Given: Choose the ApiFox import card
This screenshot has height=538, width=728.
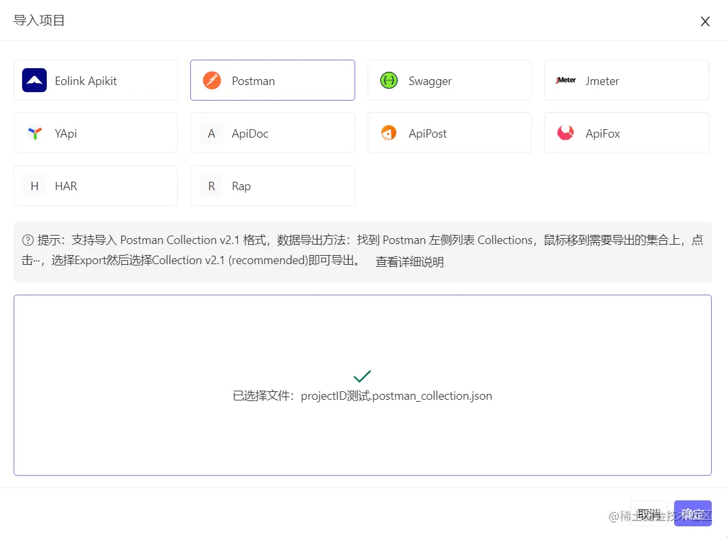Looking at the screenshot, I should click(626, 132).
